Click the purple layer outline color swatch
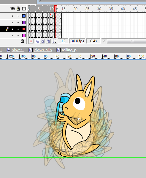Image resolution: width=146 pixels, height=178 pixels. click(x=24, y=23)
